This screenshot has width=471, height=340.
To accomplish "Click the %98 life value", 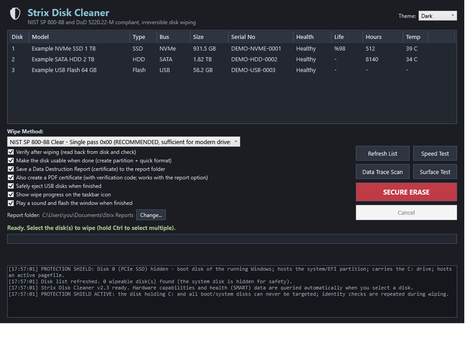I will point(340,49).
